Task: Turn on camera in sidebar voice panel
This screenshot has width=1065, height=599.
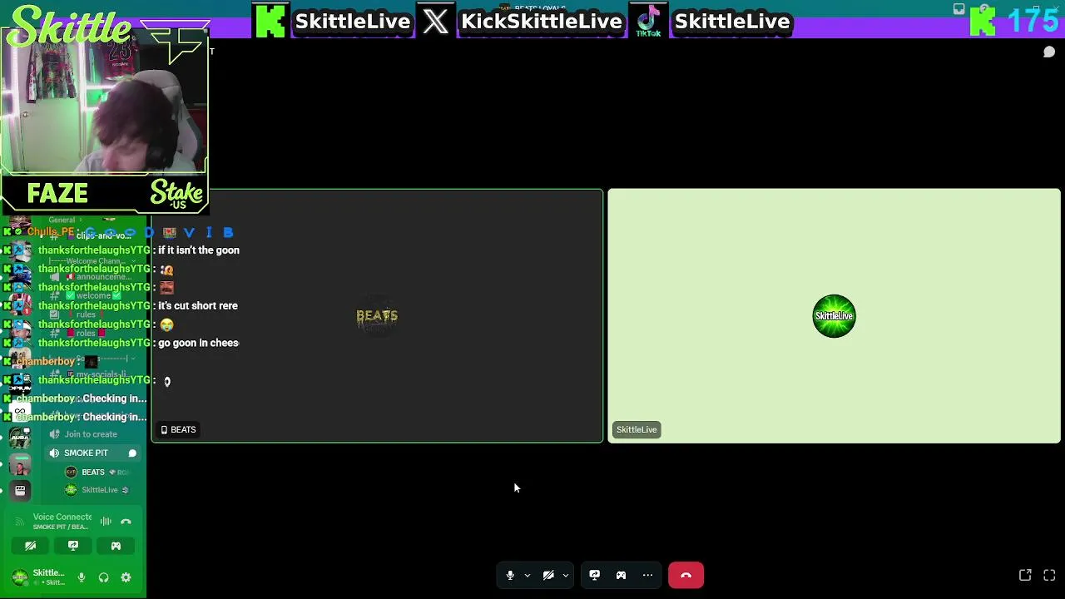Action: [31, 546]
